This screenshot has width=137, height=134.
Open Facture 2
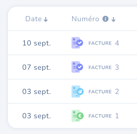[x=104, y=92]
